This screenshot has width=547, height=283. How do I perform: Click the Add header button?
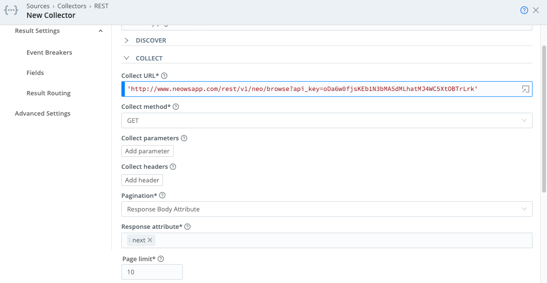click(142, 179)
